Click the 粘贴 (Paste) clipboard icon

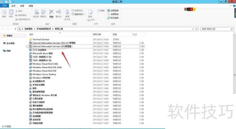(11, 12)
